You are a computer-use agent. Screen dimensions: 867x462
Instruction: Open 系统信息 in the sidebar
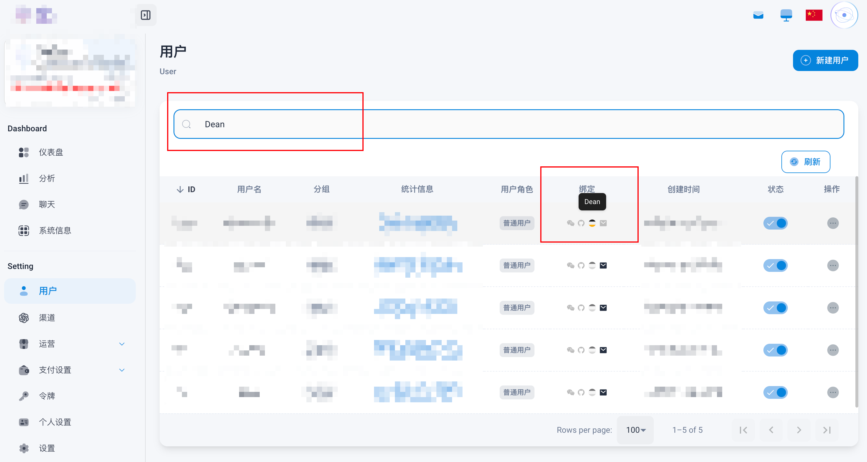click(x=70, y=230)
